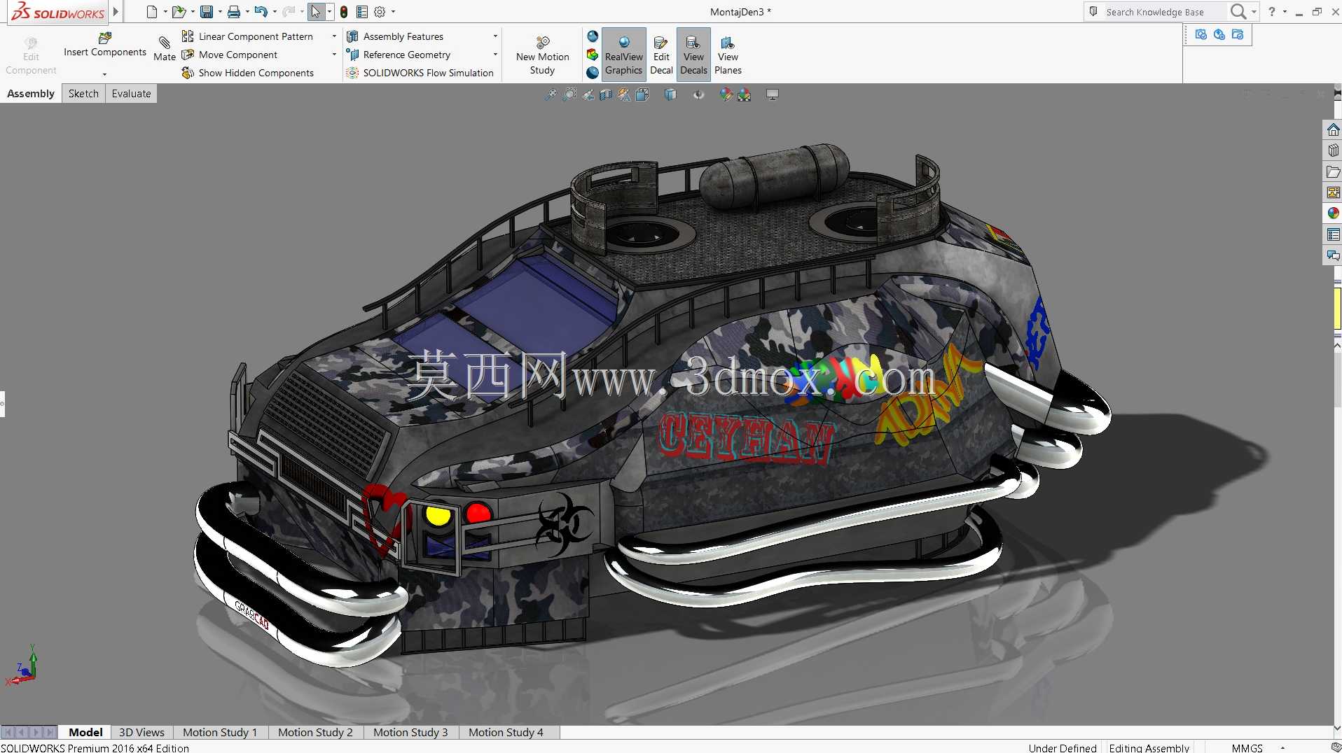Open View Palette in Task Pane
This screenshot has width=1342, height=753.
click(1333, 192)
